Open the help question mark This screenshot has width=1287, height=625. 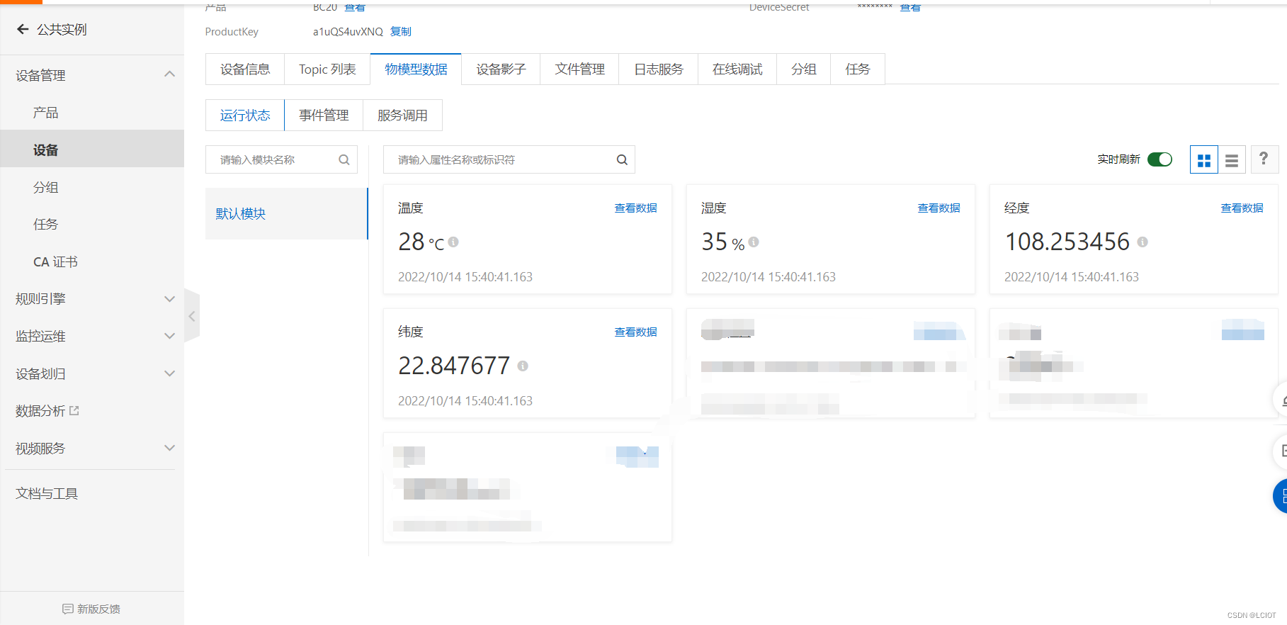click(x=1264, y=159)
